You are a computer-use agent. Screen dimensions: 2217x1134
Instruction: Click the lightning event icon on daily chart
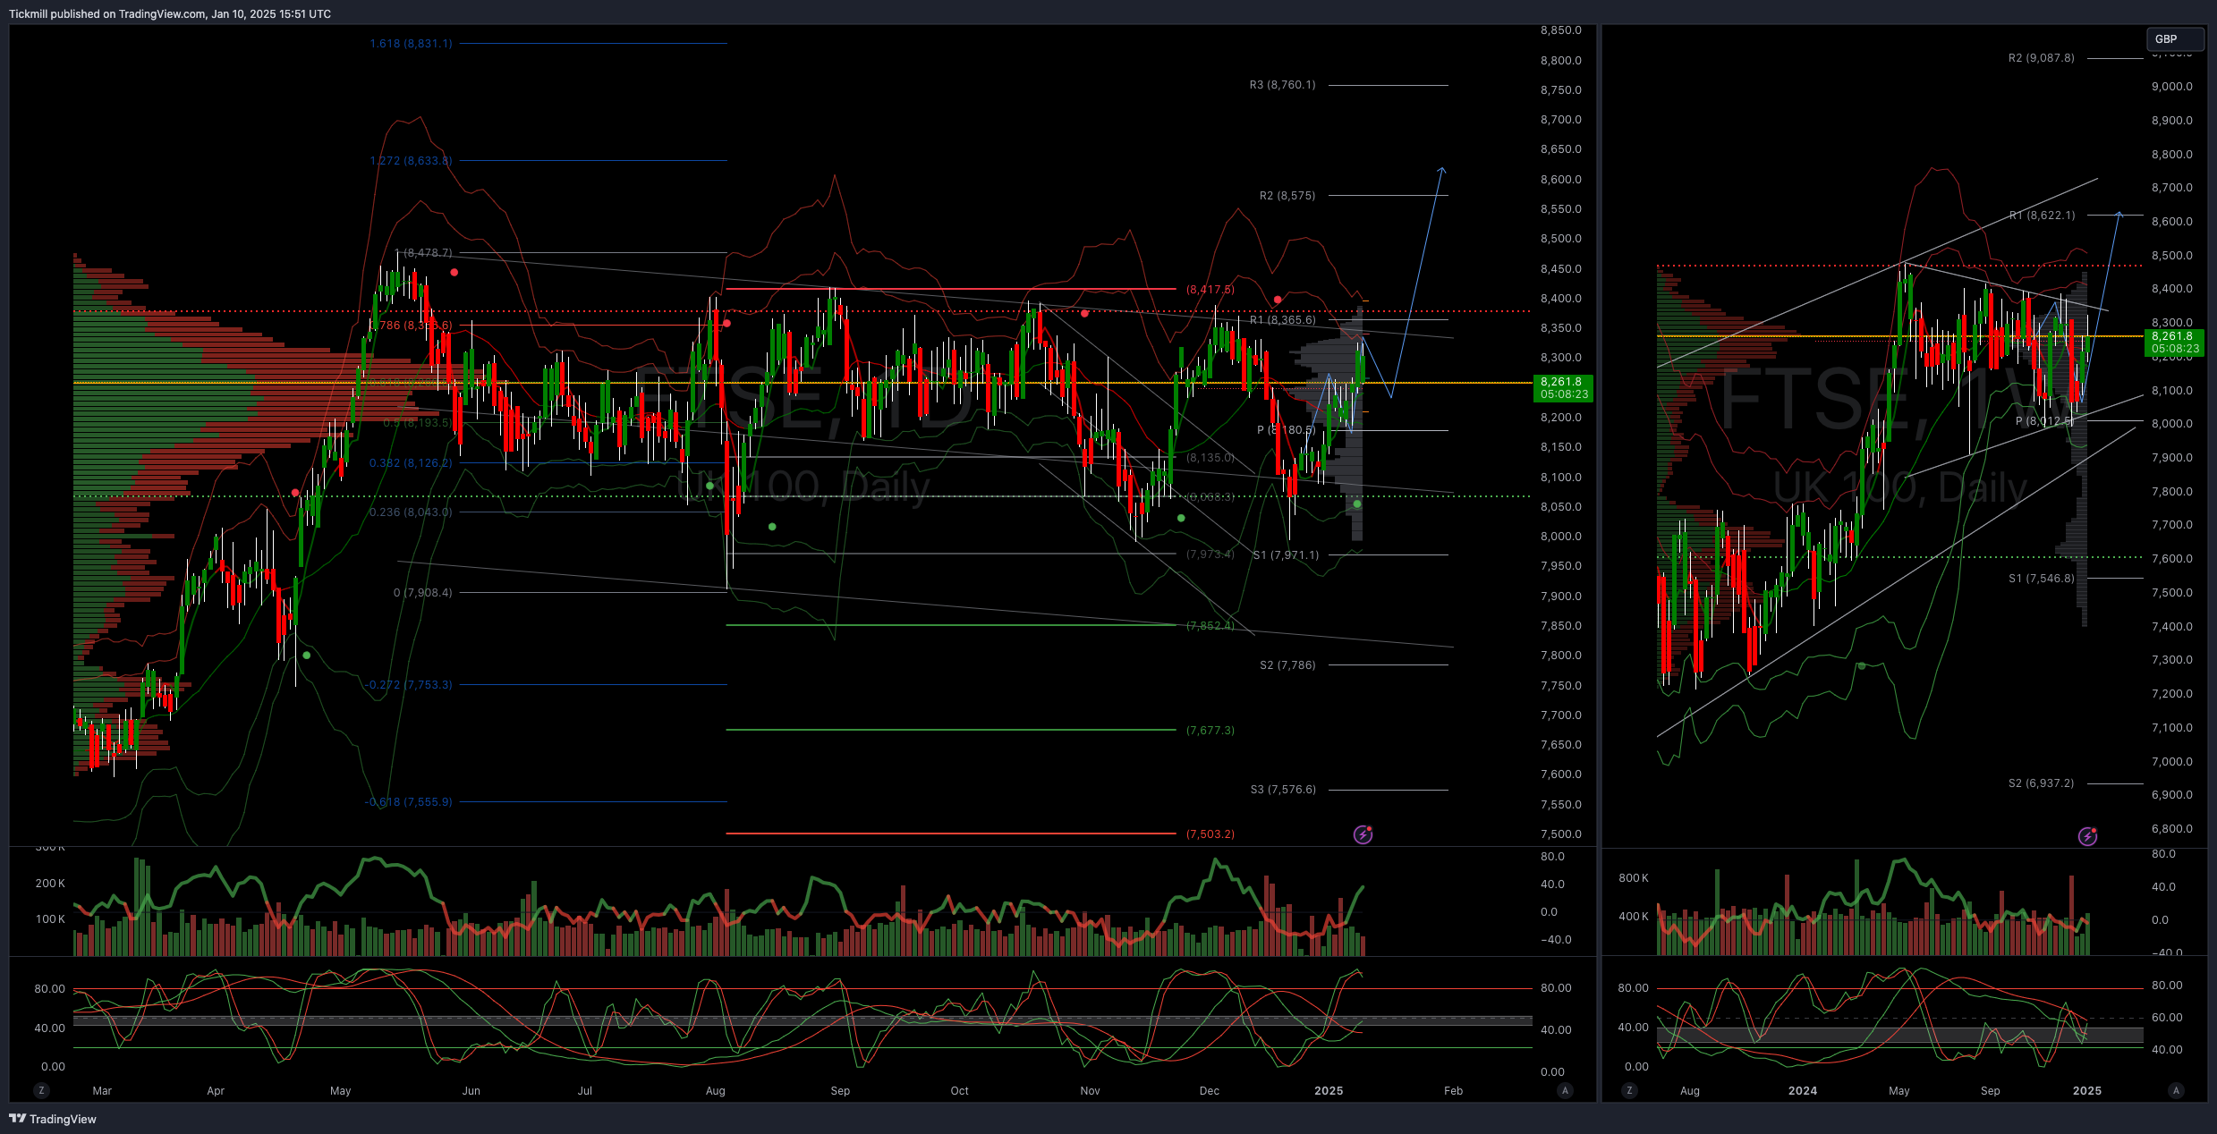tap(1363, 834)
